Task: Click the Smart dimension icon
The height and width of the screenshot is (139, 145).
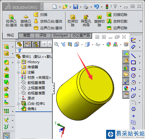Action: [x=133, y=47]
